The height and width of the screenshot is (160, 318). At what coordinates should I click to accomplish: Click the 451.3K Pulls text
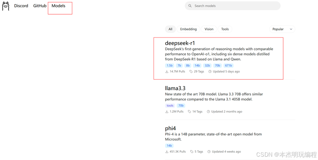point(178,152)
